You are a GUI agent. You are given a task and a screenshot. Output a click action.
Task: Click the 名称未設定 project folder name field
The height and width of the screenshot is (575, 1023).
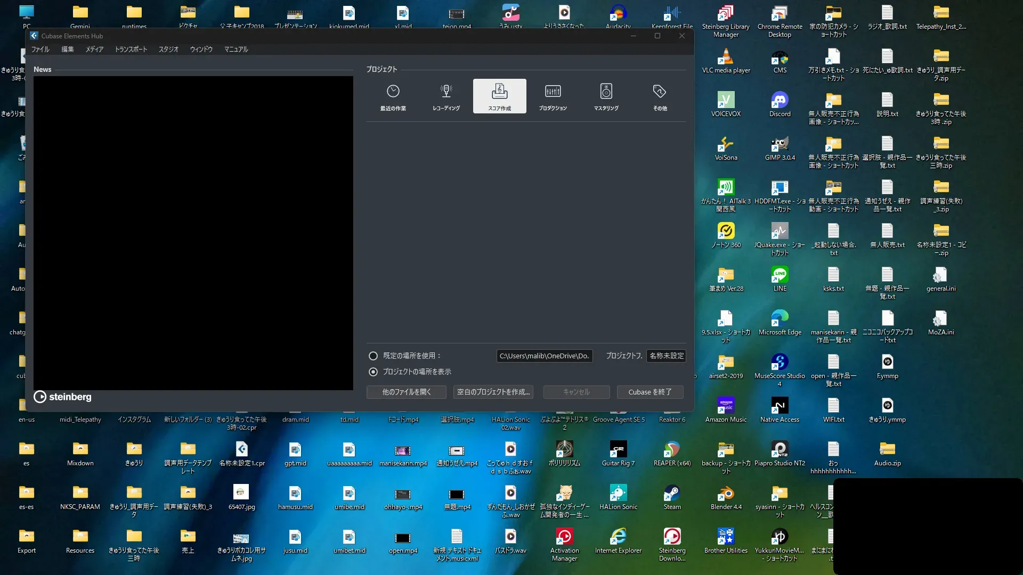click(x=666, y=356)
